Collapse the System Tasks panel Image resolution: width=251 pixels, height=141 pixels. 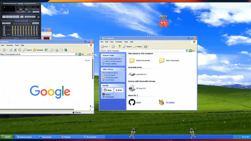point(123,55)
